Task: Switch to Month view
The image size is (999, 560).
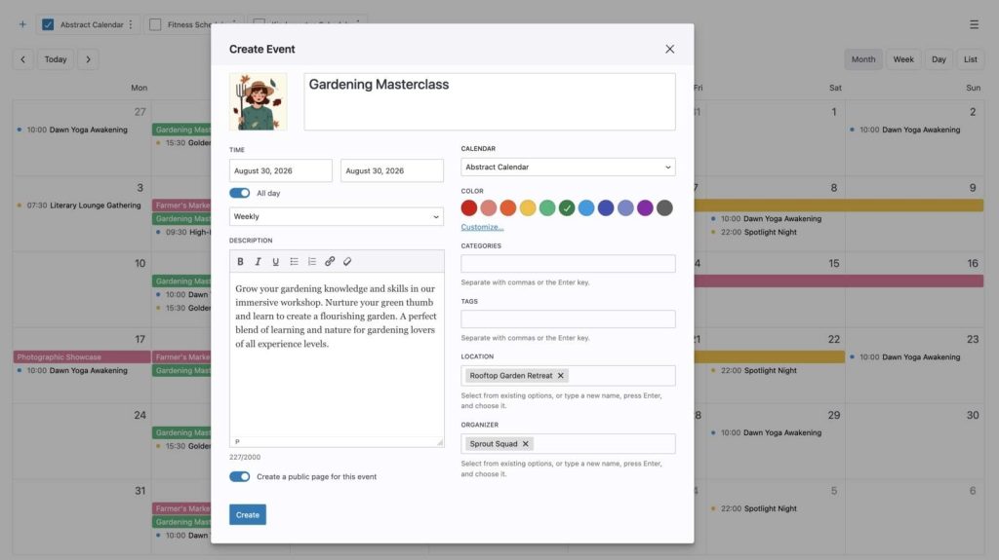Action: click(863, 59)
